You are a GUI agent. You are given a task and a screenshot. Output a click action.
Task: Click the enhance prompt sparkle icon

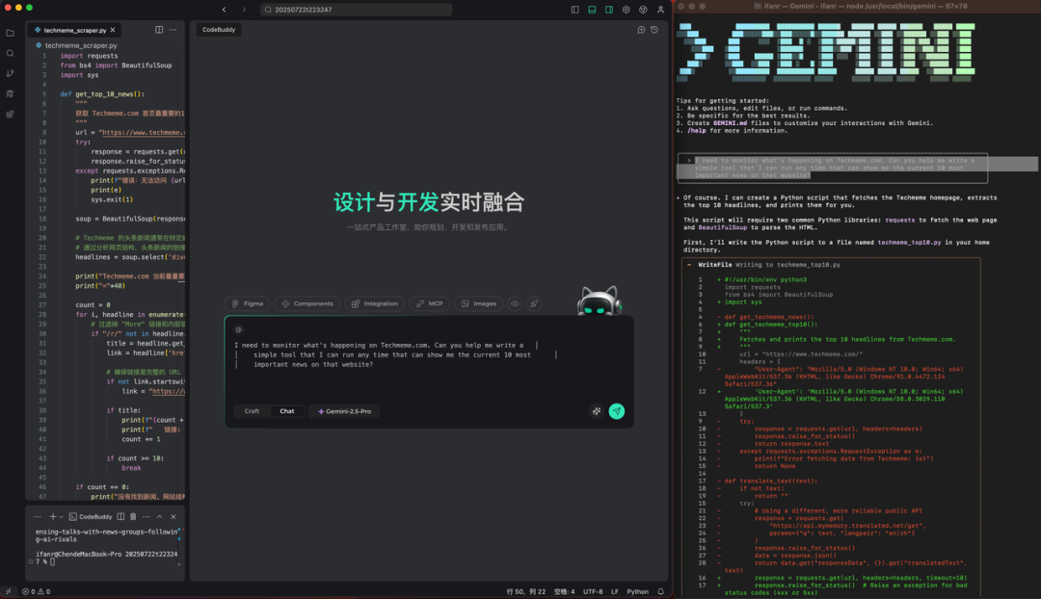pyautogui.click(x=597, y=411)
